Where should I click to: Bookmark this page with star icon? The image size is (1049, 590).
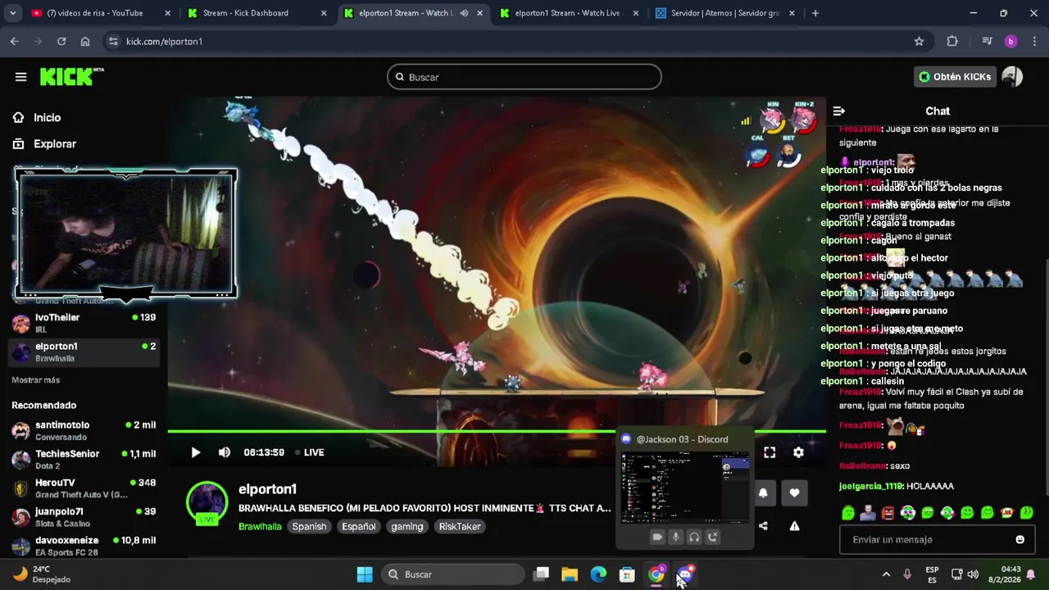[919, 41]
